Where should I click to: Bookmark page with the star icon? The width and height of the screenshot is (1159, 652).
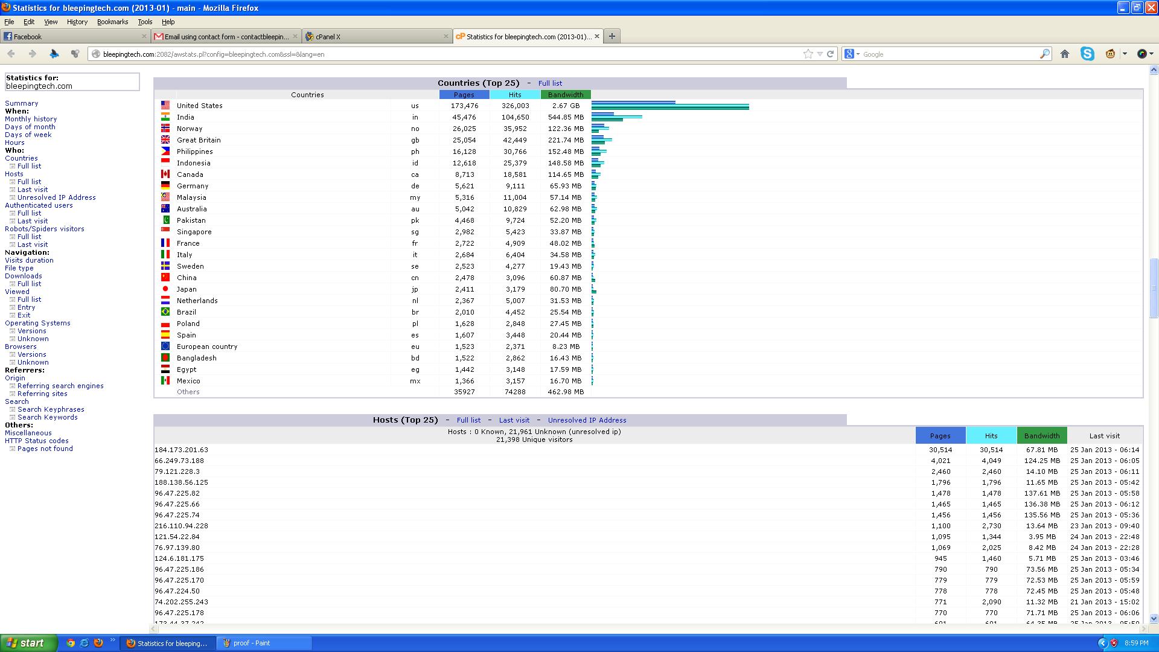pyautogui.click(x=808, y=54)
